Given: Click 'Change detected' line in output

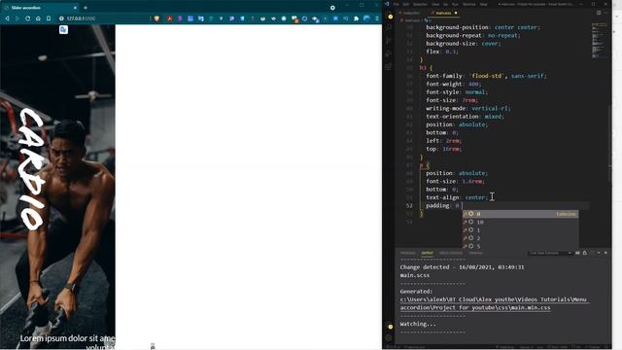Looking at the screenshot, I should (463, 267).
